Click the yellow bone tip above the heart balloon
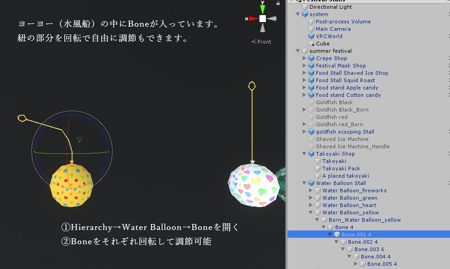Screen dimensions: 450x269 (252, 86)
